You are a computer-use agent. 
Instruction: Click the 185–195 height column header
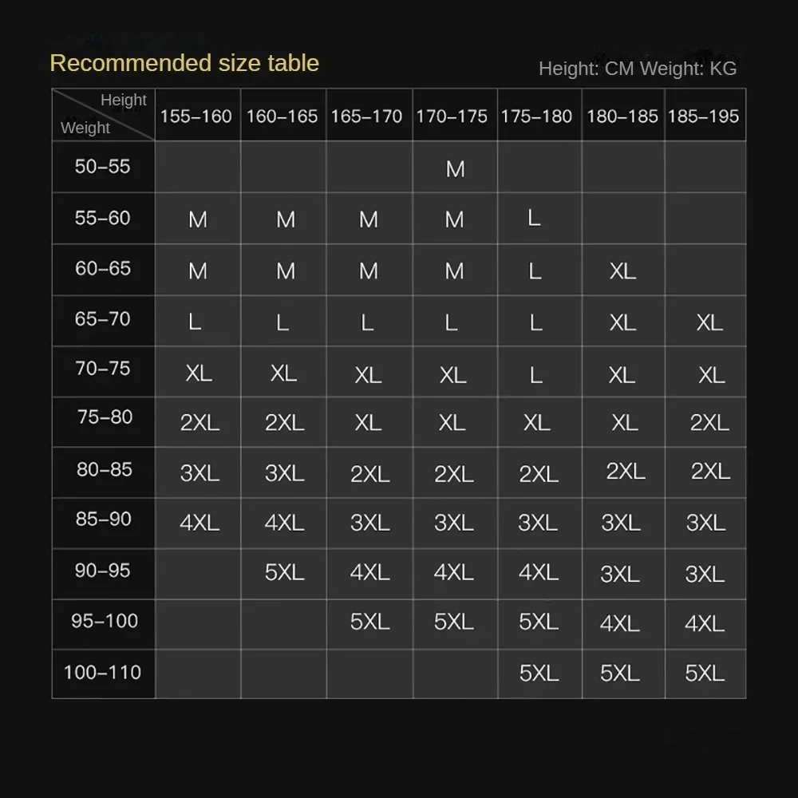pyautogui.click(x=704, y=117)
